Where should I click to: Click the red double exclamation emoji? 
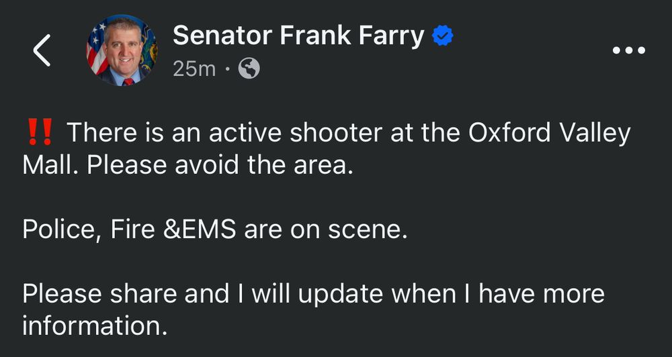point(39,132)
